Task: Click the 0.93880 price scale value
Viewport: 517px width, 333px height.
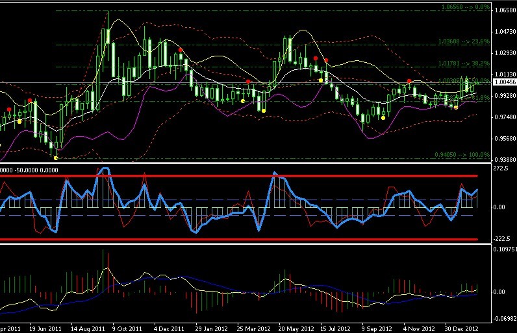Action: 505,160
